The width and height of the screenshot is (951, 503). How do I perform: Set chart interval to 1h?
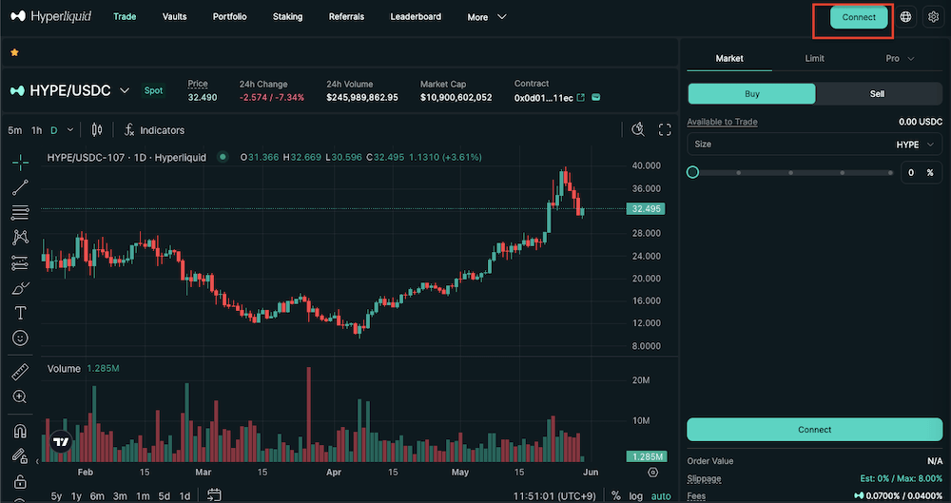tap(36, 130)
